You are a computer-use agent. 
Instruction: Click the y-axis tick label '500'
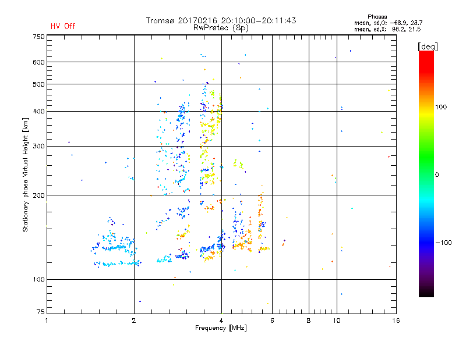[38, 84]
